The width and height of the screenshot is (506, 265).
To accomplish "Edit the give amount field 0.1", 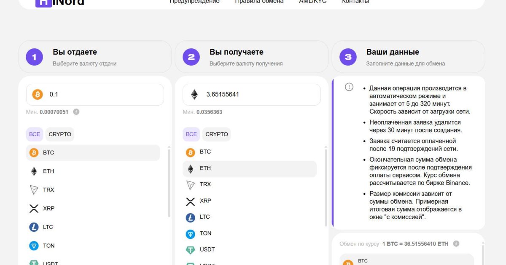I will [95, 94].
